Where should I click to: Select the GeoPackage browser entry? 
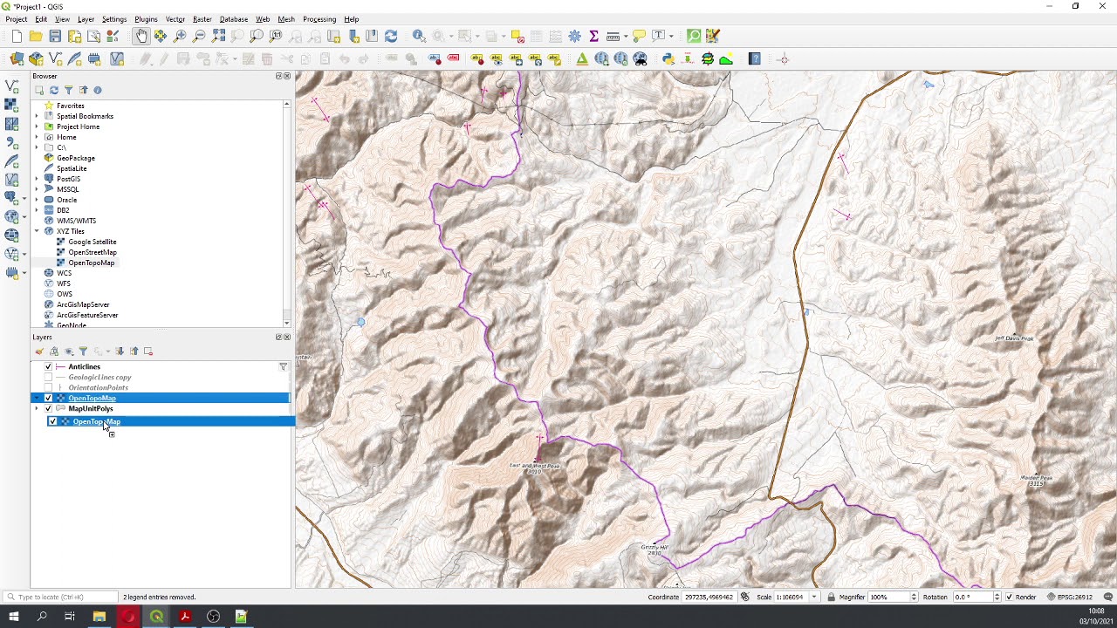(76, 158)
